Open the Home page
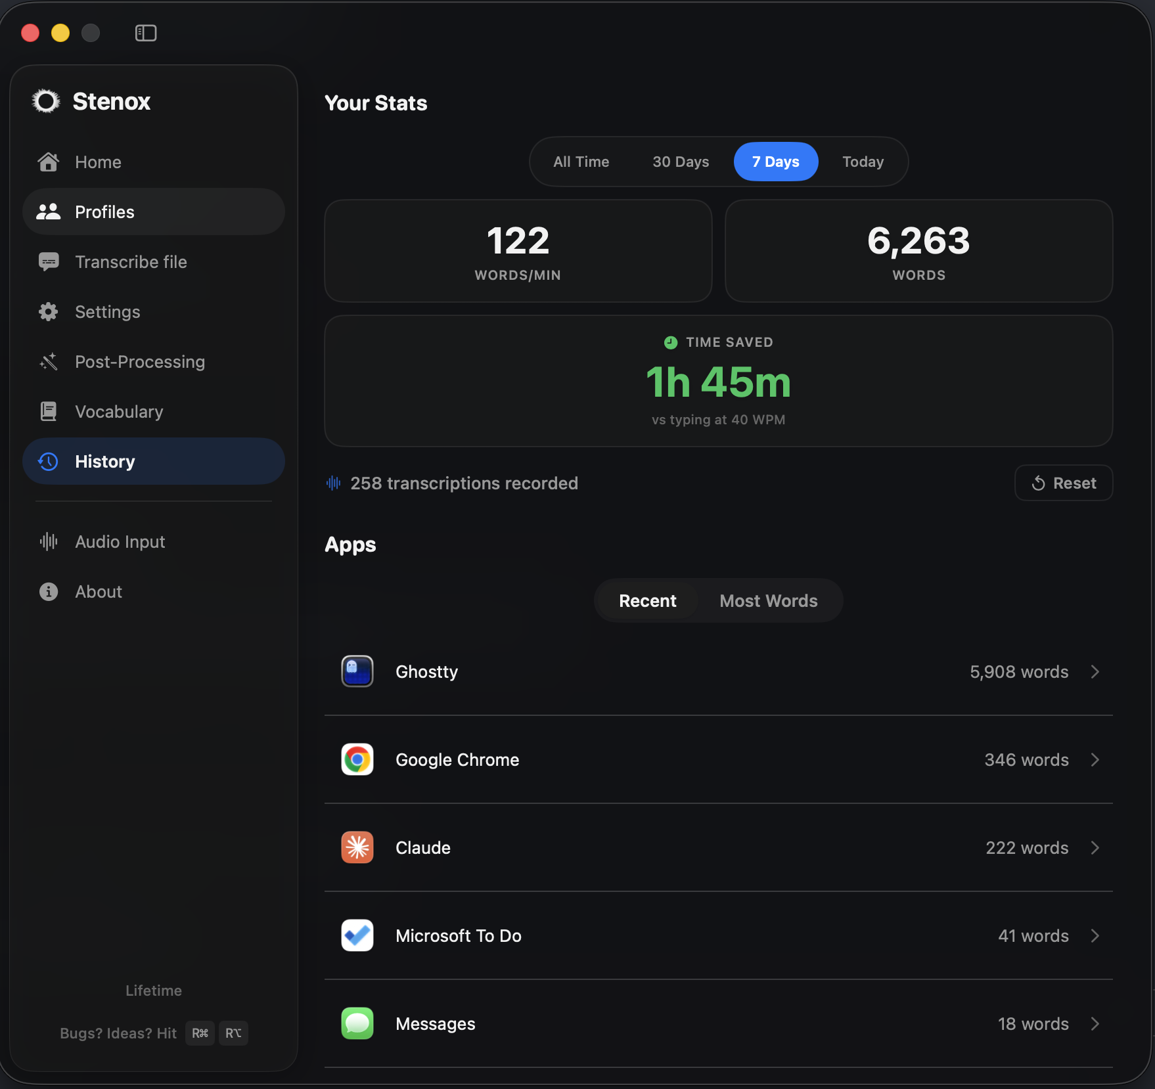The height and width of the screenshot is (1089, 1155). click(154, 162)
